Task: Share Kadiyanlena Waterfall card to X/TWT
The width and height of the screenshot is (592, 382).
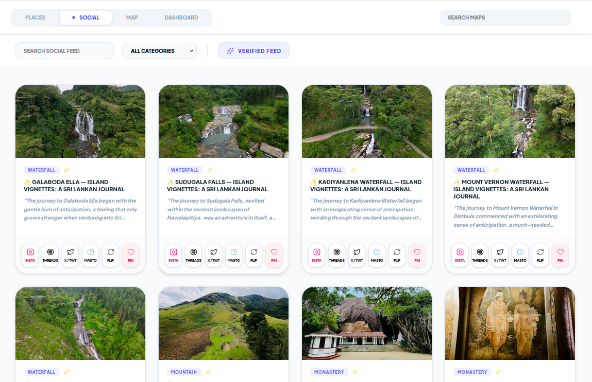Action: [x=357, y=256]
